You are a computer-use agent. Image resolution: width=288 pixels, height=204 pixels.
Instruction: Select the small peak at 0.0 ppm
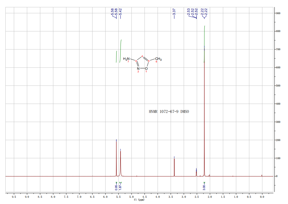point(262,175)
